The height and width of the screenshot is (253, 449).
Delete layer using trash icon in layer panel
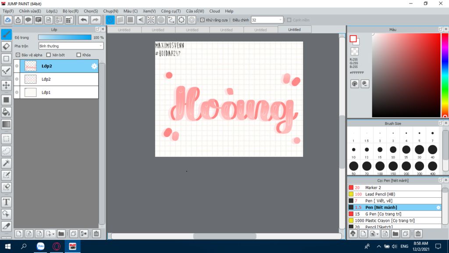pyautogui.click(x=96, y=234)
